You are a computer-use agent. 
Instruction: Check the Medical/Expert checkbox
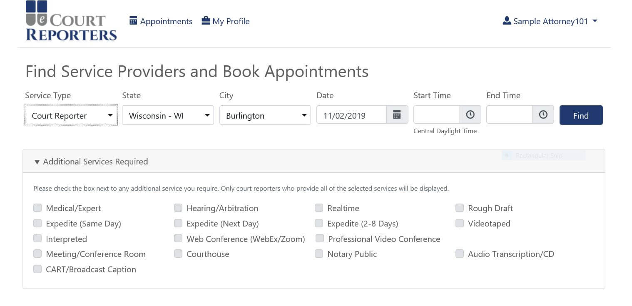pyautogui.click(x=37, y=208)
